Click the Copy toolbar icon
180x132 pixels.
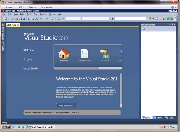33,19
